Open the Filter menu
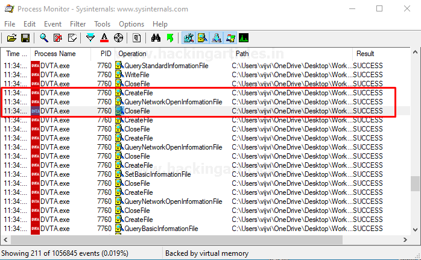 pyautogui.click(x=78, y=24)
